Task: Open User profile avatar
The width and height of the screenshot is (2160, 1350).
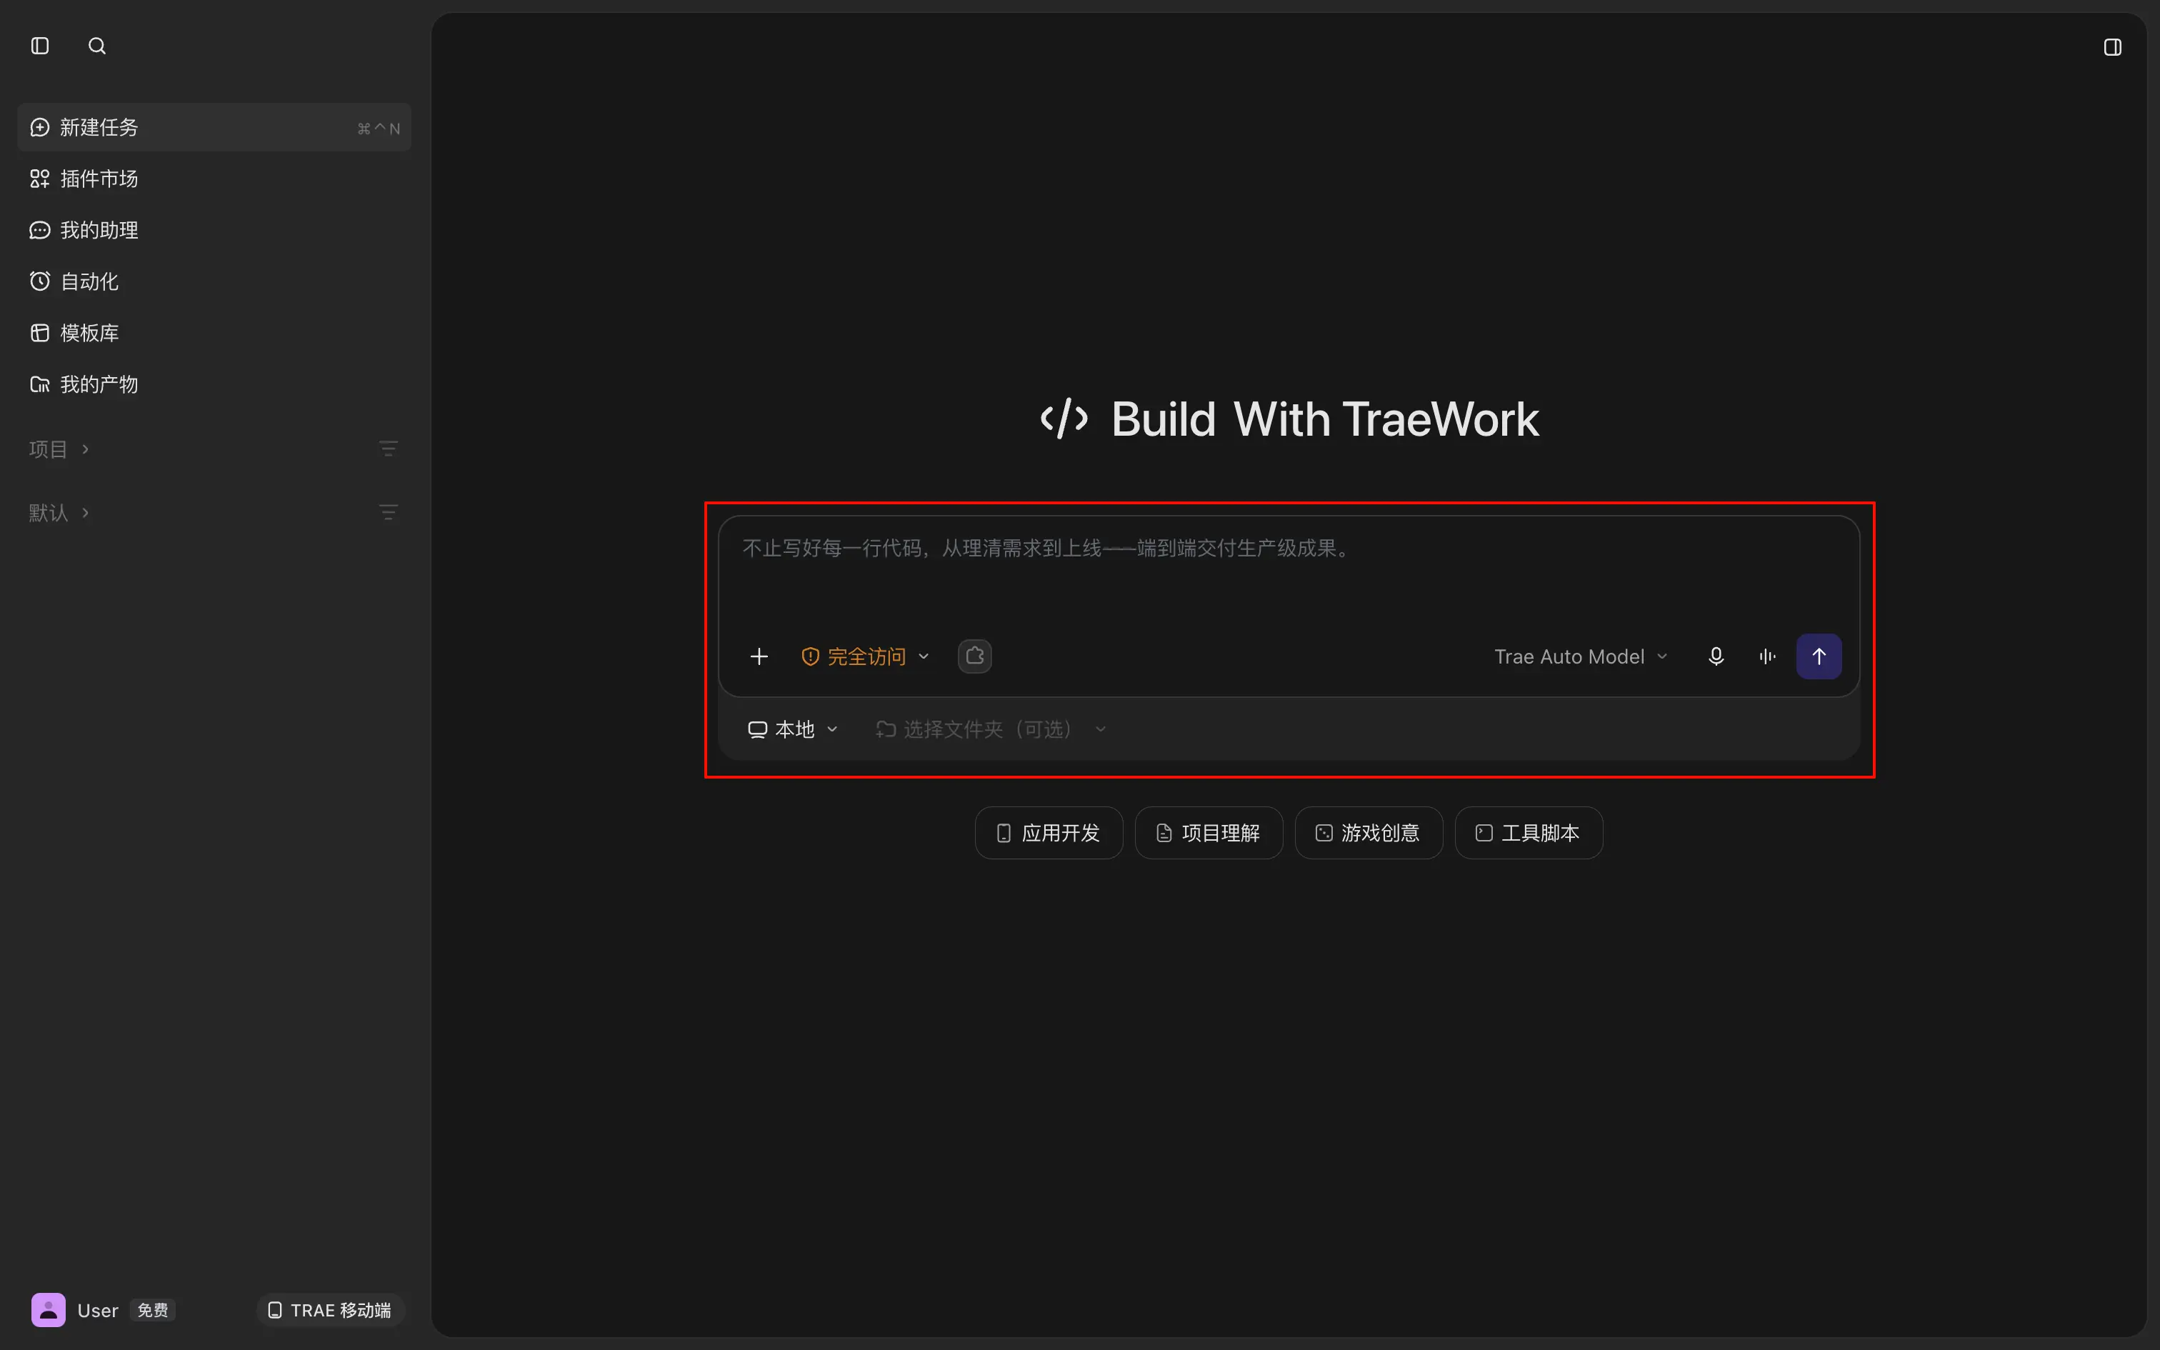Action: (x=48, y=1310)
